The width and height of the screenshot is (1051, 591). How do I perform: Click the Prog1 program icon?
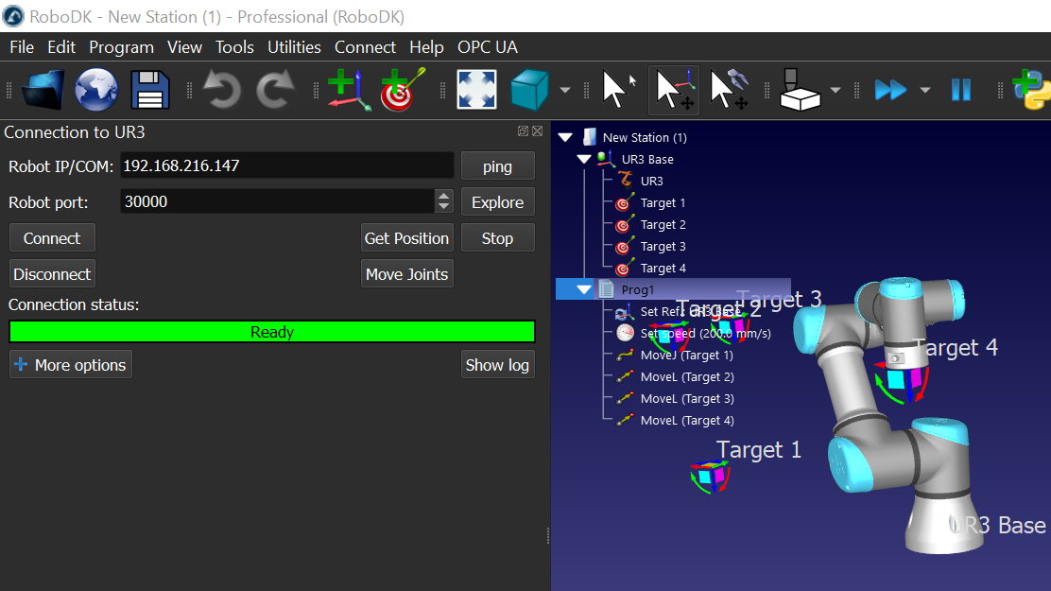606,289
